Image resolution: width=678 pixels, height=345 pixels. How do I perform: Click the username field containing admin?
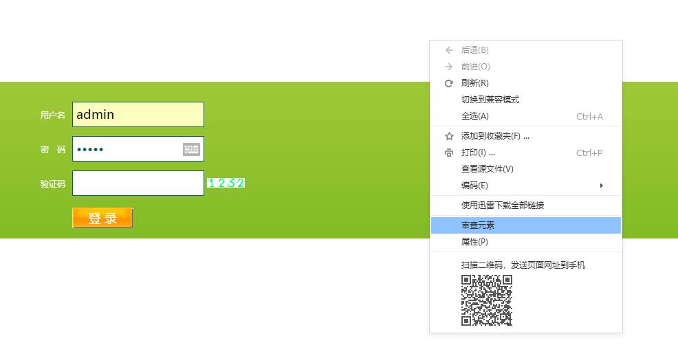138,115
